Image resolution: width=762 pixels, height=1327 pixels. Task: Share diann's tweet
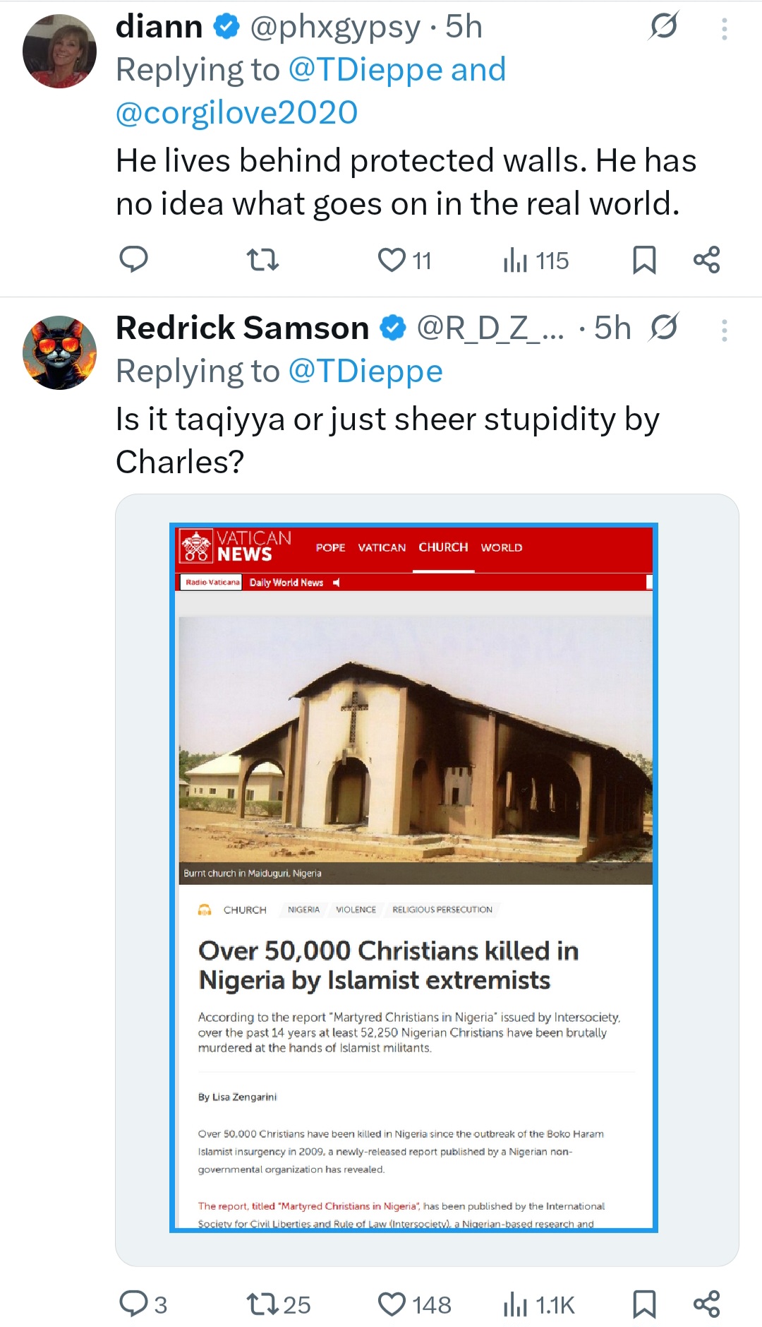706,260
